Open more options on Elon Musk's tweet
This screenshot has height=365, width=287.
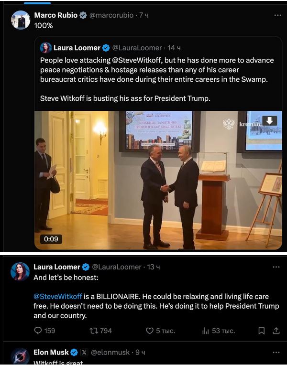(x=277, y=353)
